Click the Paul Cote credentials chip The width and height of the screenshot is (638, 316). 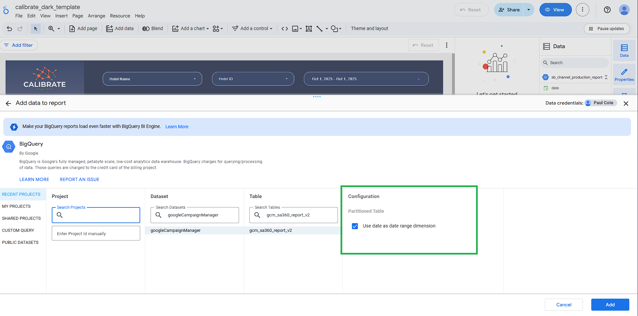tap(600, 103)
